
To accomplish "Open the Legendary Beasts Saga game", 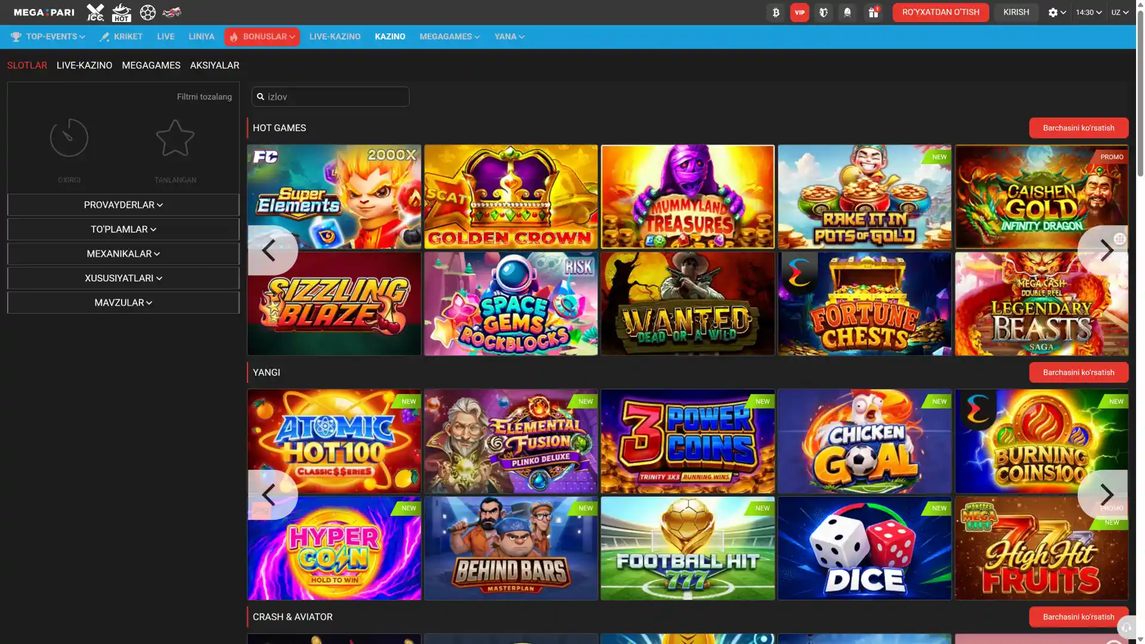I will pos(1041,304).
